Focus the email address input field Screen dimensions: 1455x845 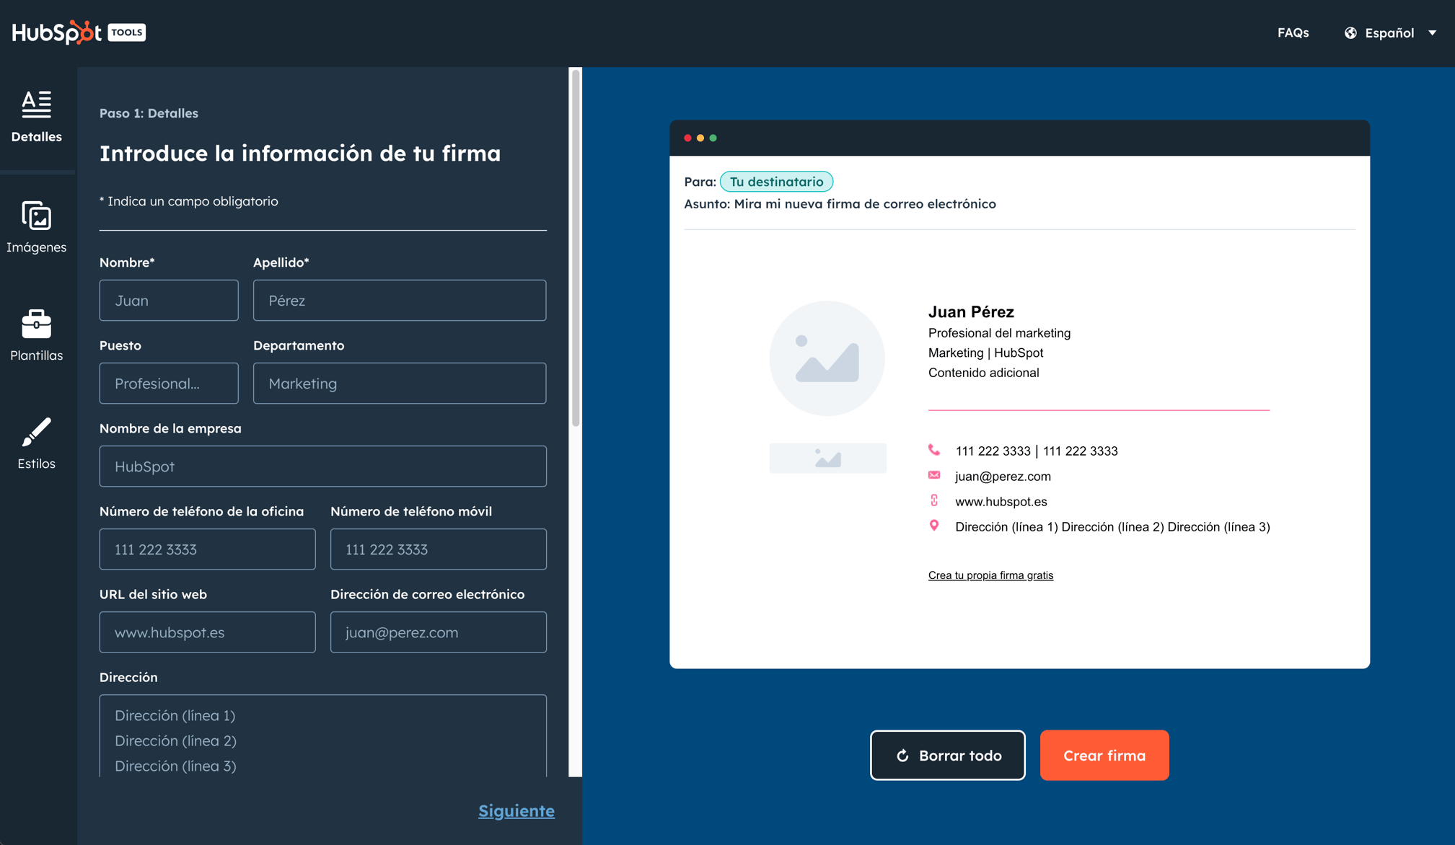(439, 632)
